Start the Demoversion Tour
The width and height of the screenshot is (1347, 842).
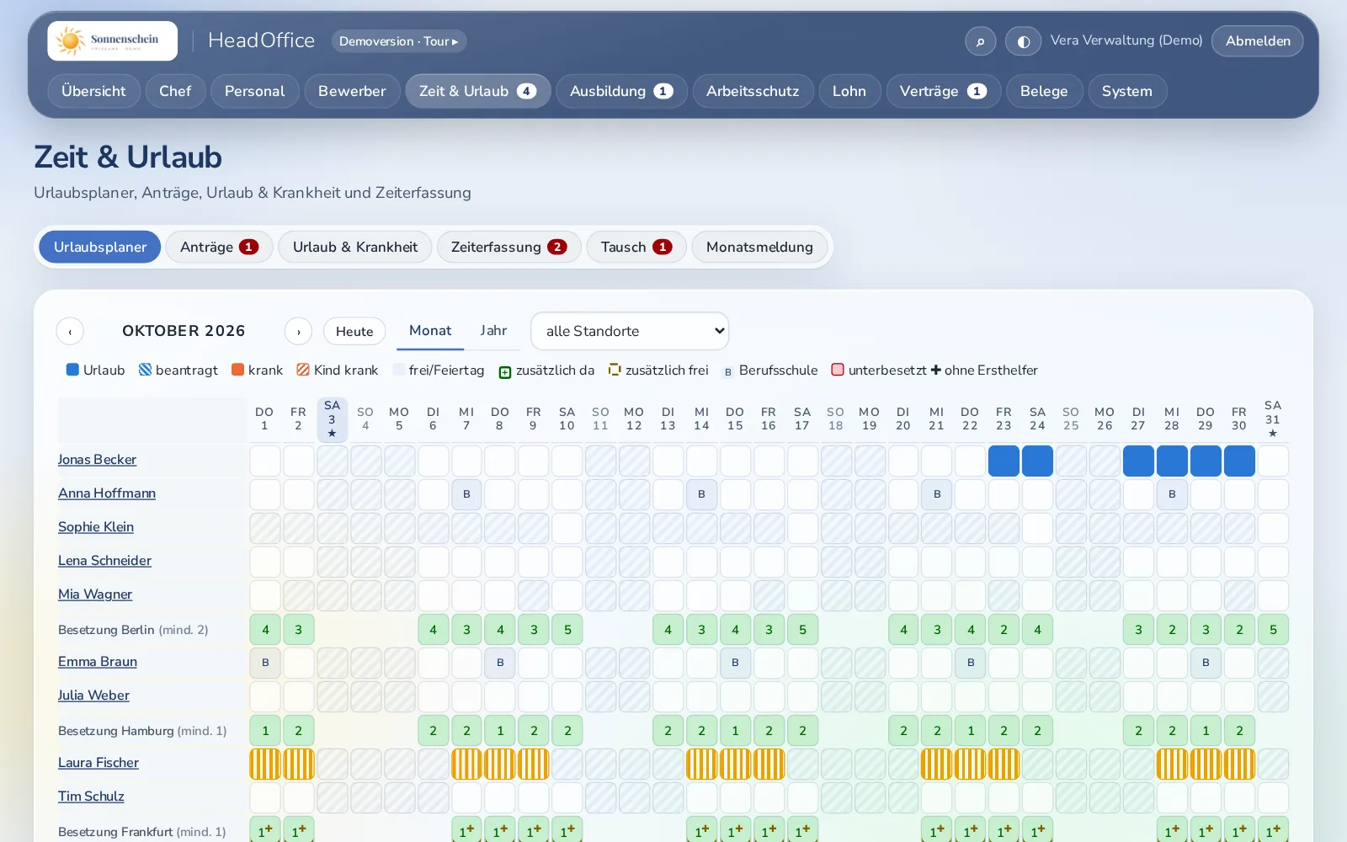(399, 41)
